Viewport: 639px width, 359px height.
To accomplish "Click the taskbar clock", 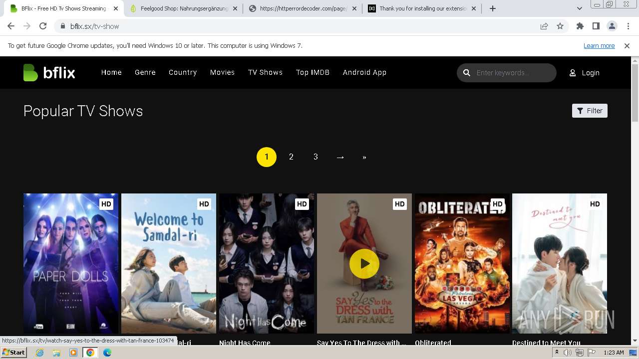I will tap(613, 353).
